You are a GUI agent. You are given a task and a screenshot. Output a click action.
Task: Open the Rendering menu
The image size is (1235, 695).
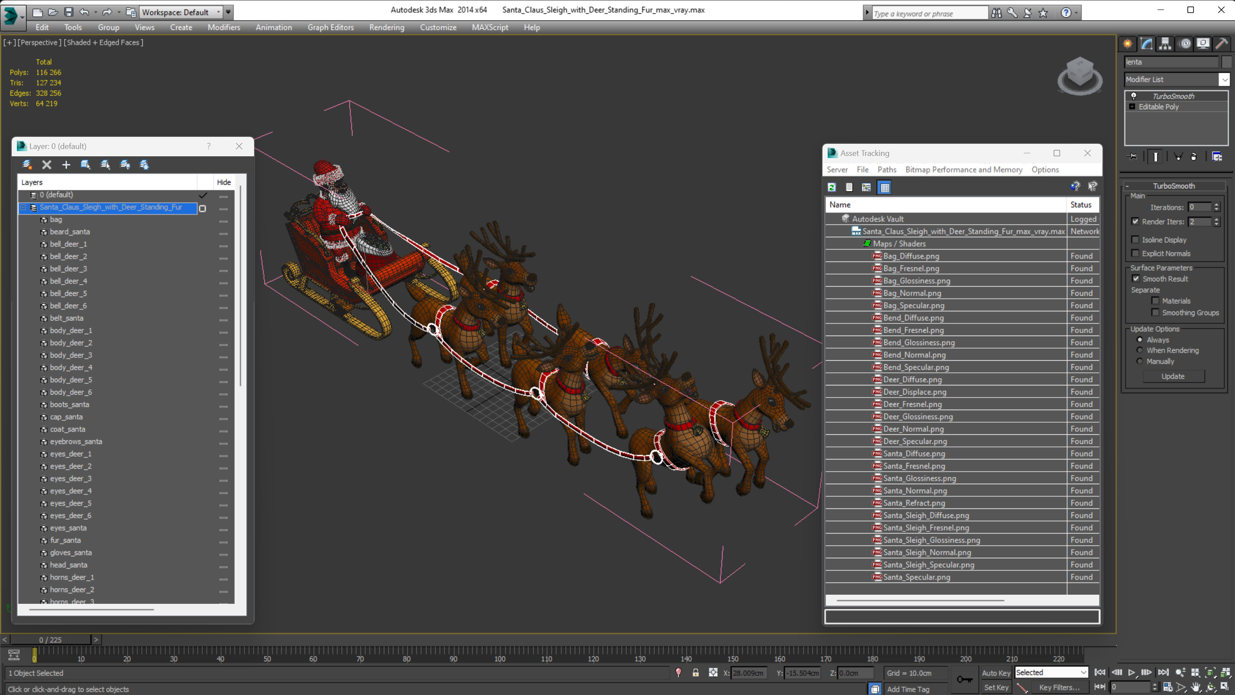click(x=387, y=27)
